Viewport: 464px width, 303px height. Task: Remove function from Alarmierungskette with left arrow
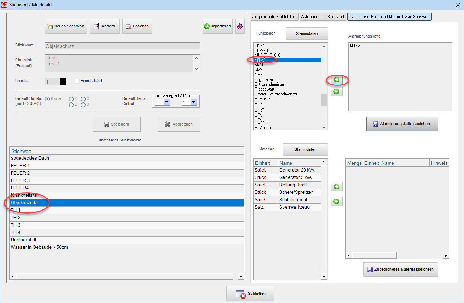[x=336, y=92]
